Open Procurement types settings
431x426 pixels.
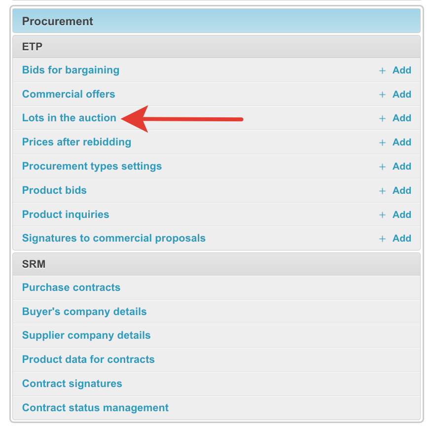92,166
